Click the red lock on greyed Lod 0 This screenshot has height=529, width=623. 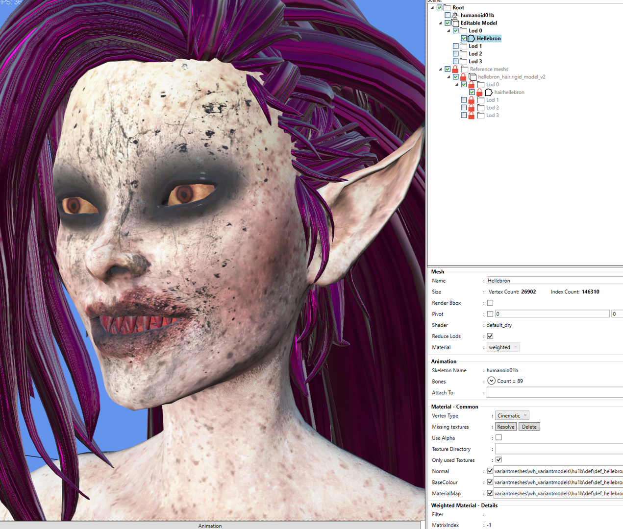(472, 85)
